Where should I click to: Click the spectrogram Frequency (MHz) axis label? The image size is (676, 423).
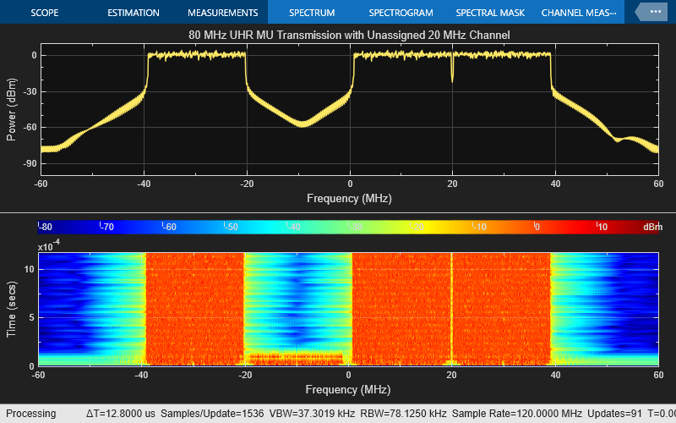tap(349, 392)
